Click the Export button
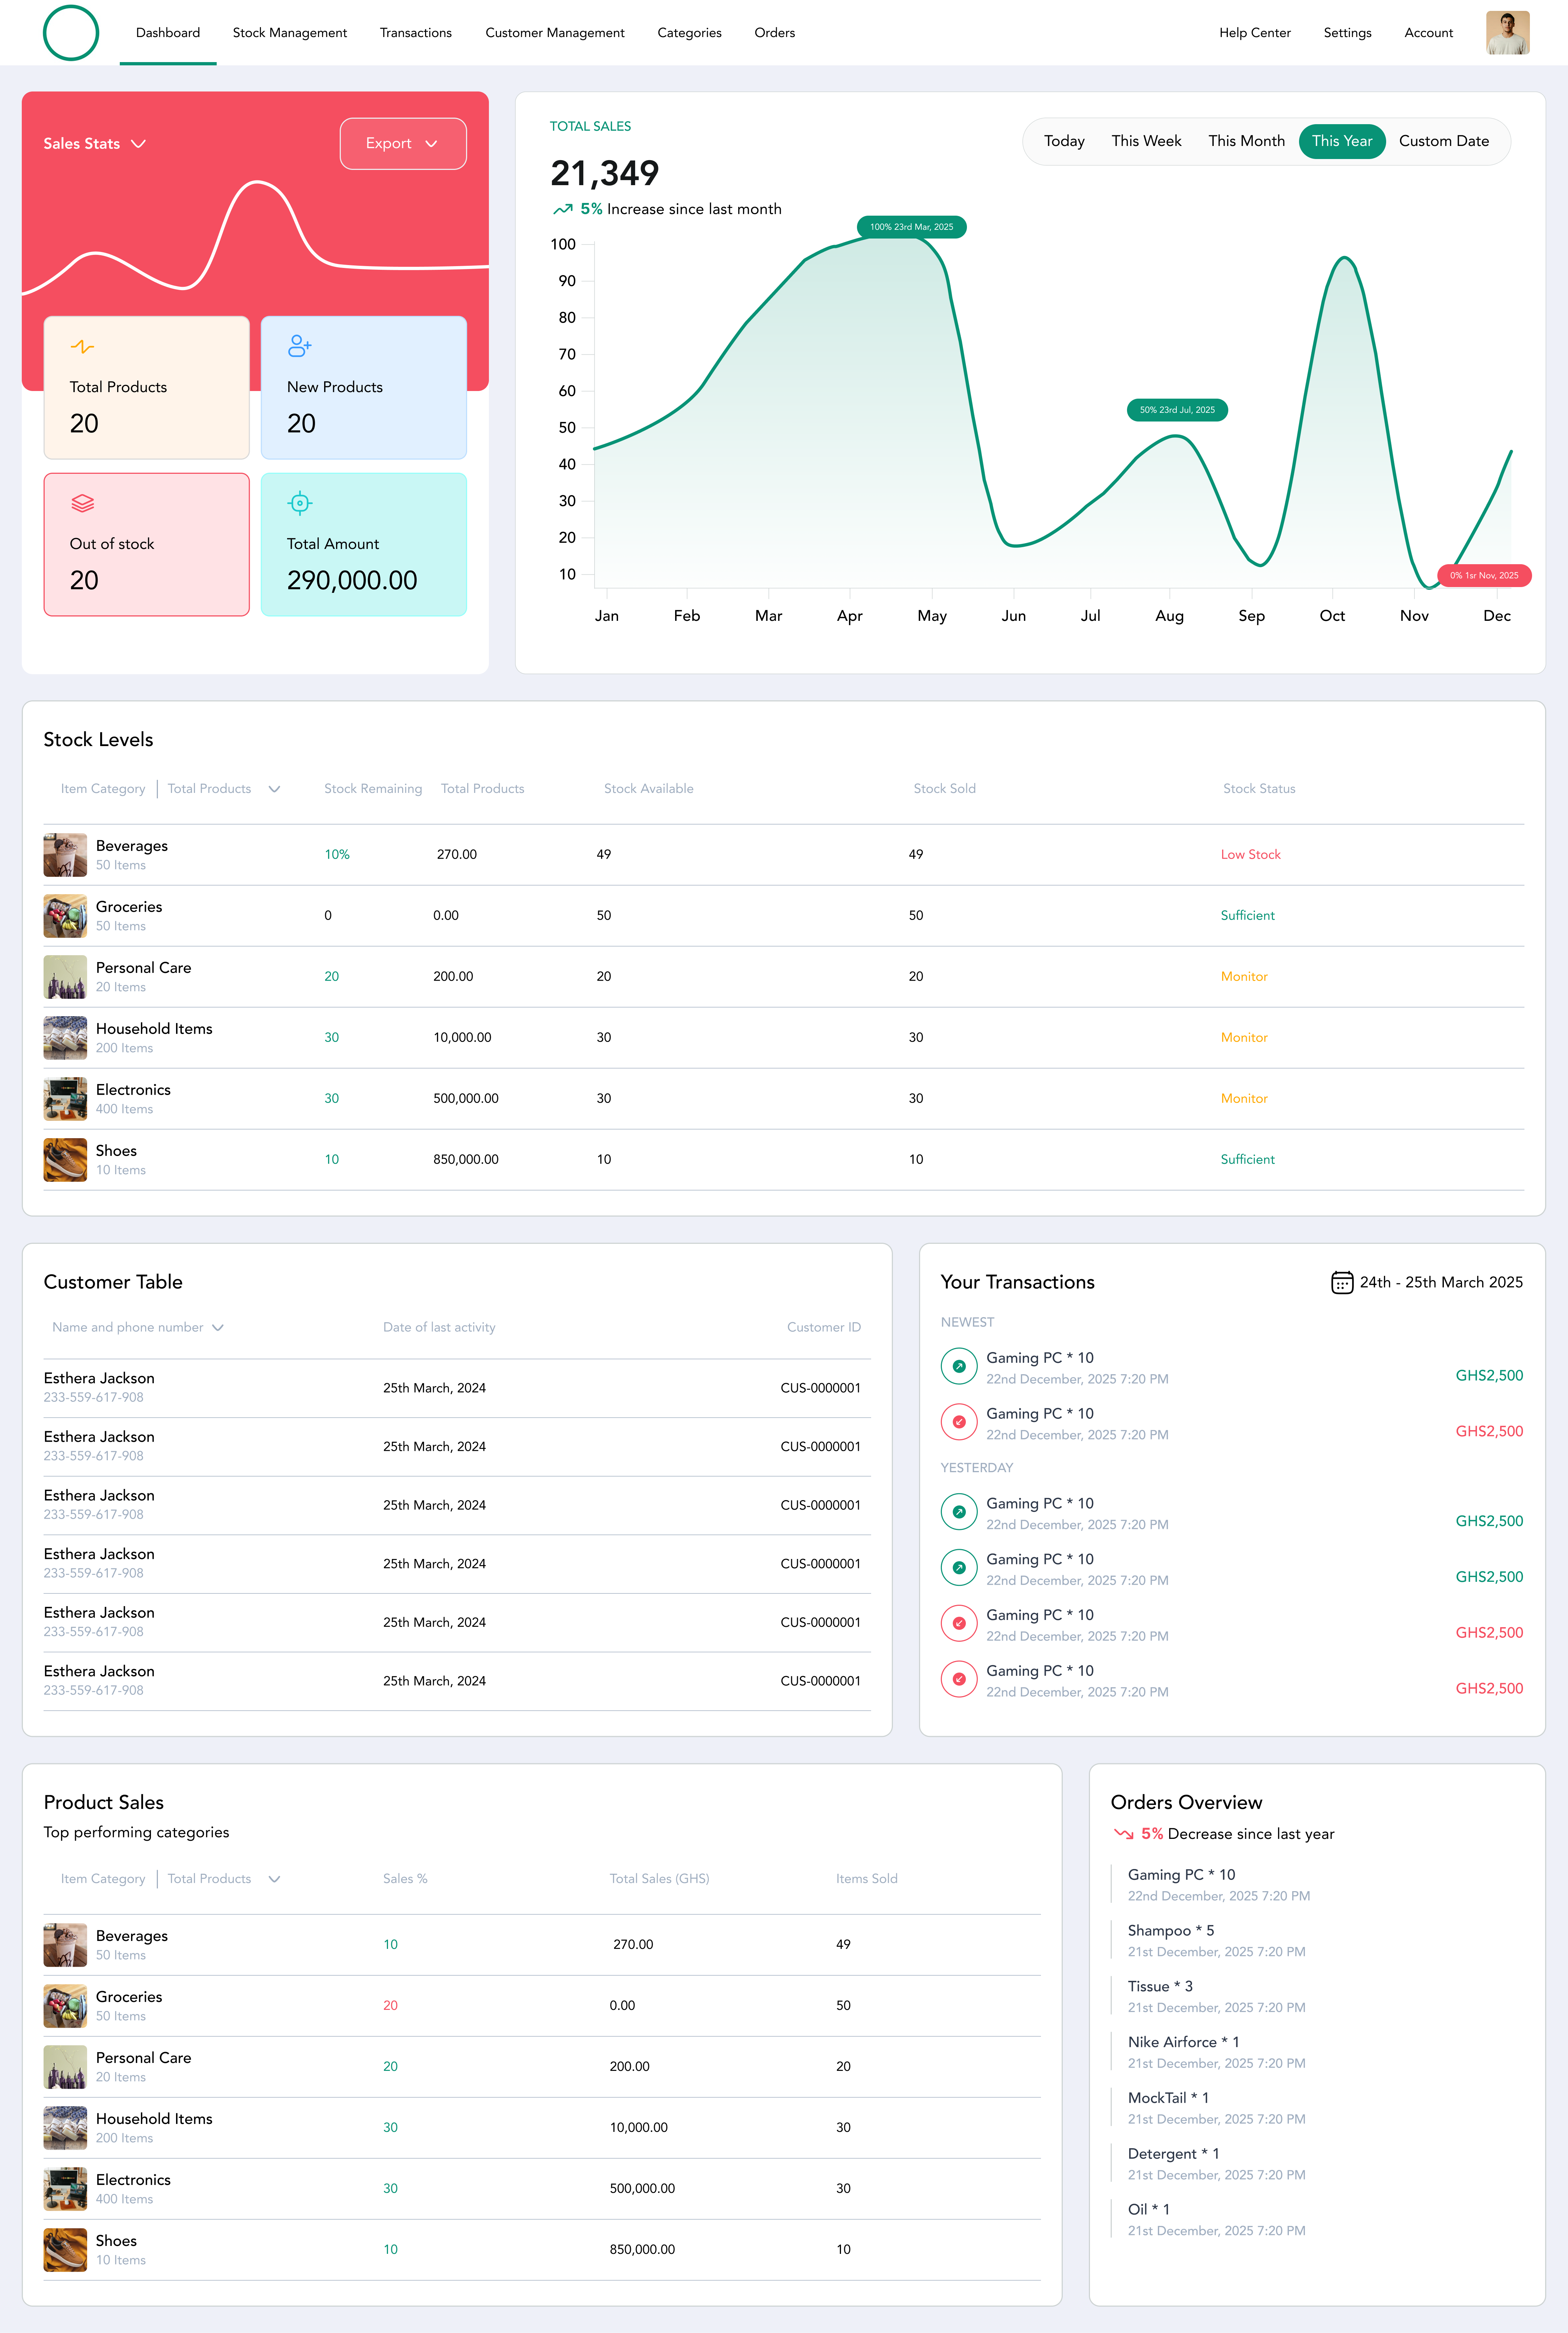 402,143
